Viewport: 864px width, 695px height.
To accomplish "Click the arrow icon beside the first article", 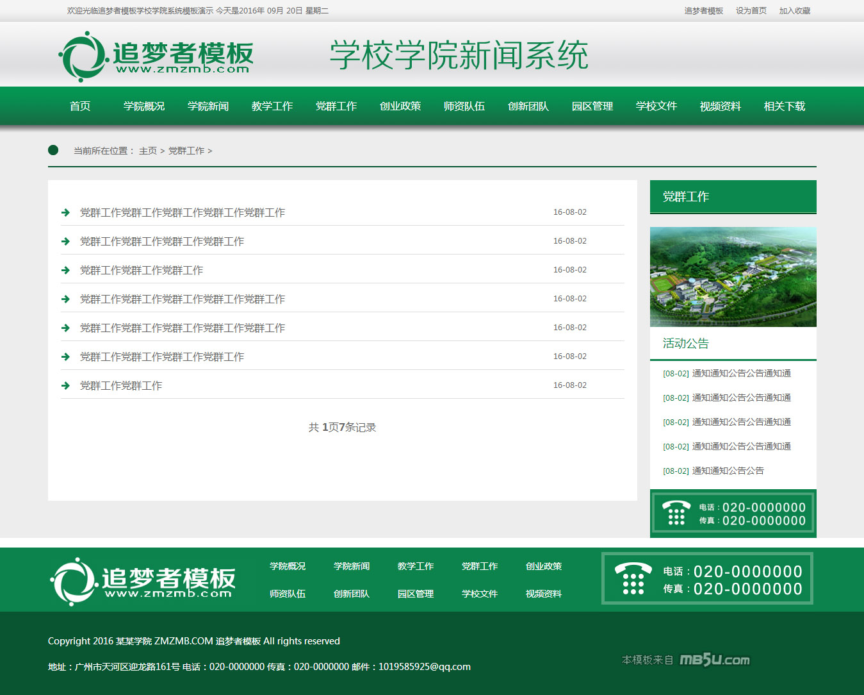I will pos(65,212).
